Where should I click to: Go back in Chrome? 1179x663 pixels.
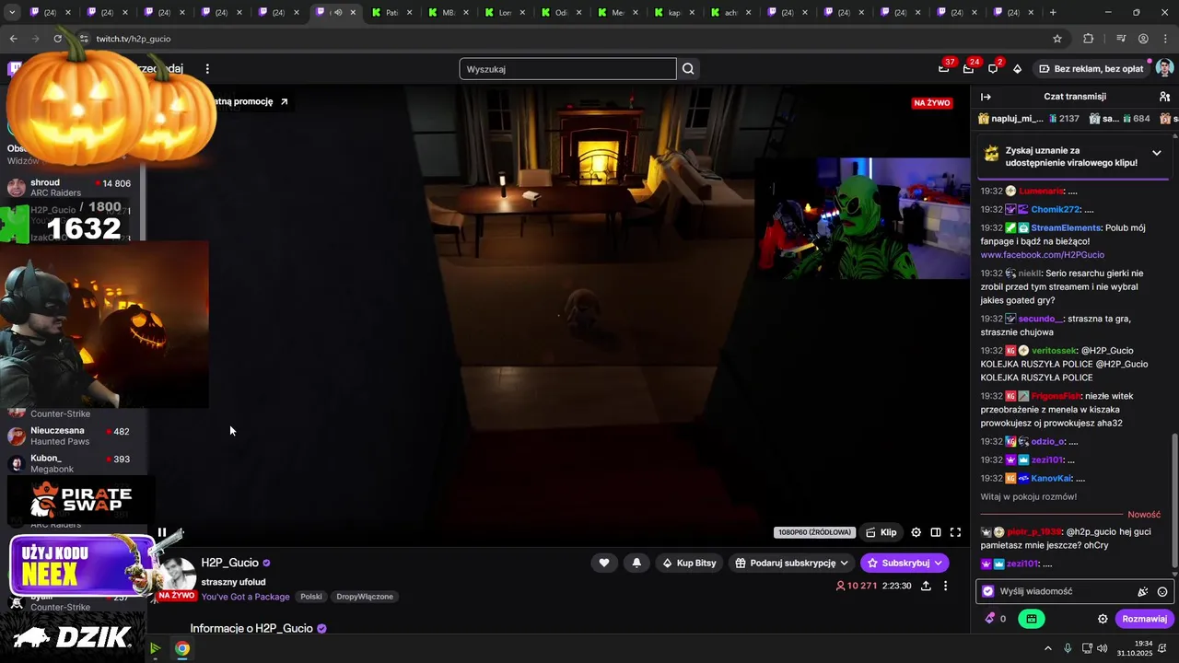tap(13, 39)
